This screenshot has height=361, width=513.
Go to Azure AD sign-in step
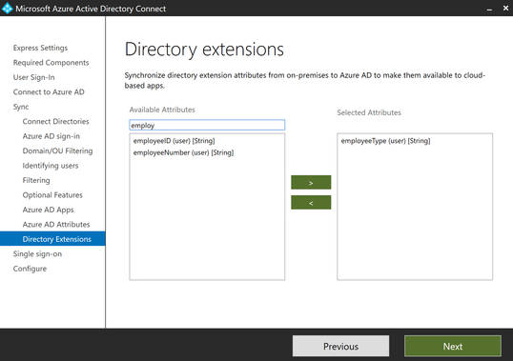pyautogui.click(x=51, y=136)
